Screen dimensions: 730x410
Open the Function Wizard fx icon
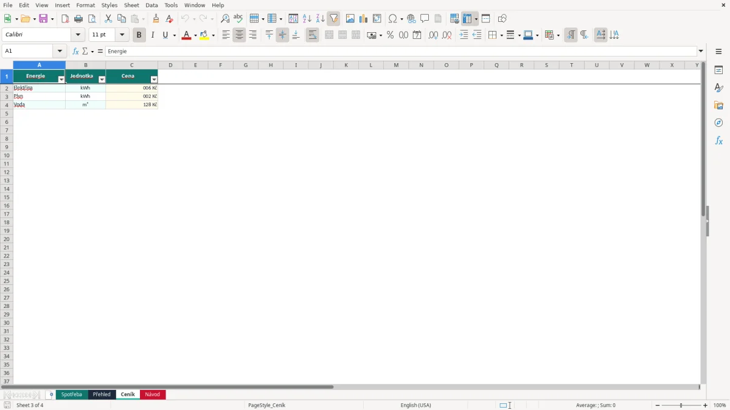pos(75,51)
